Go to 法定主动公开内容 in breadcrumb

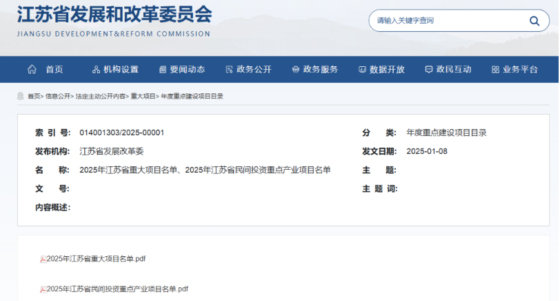click(101, 97)
